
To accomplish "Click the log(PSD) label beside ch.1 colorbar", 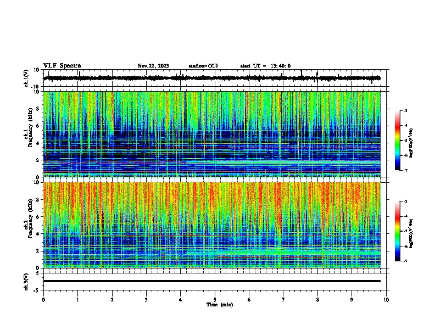I will click(x=411, y=143).
